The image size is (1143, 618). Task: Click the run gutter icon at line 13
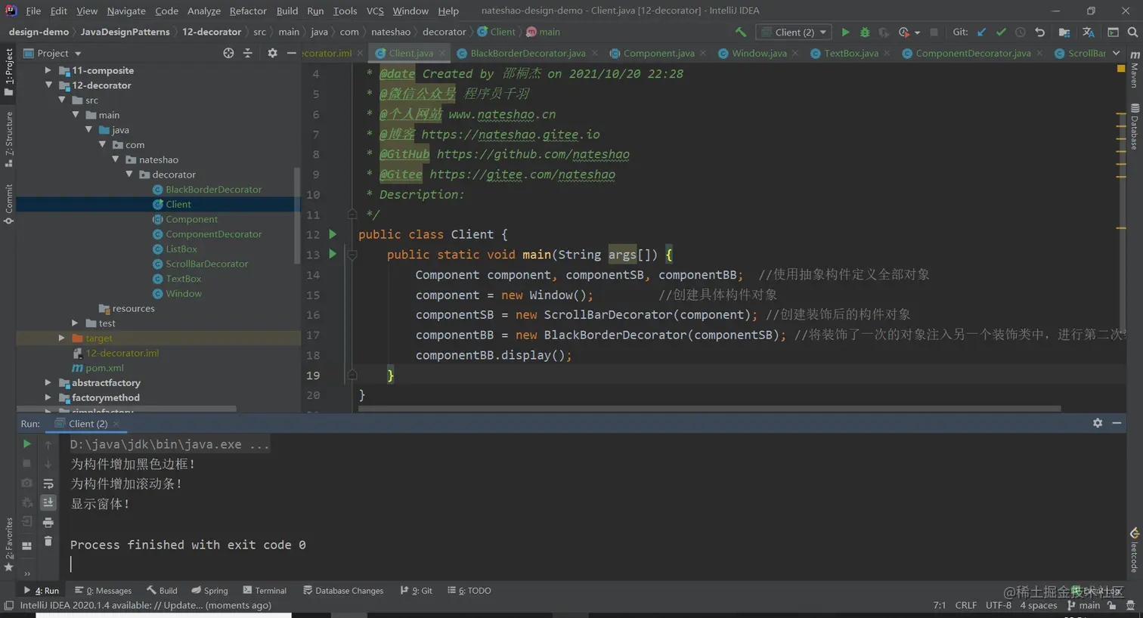coord(333,255)
